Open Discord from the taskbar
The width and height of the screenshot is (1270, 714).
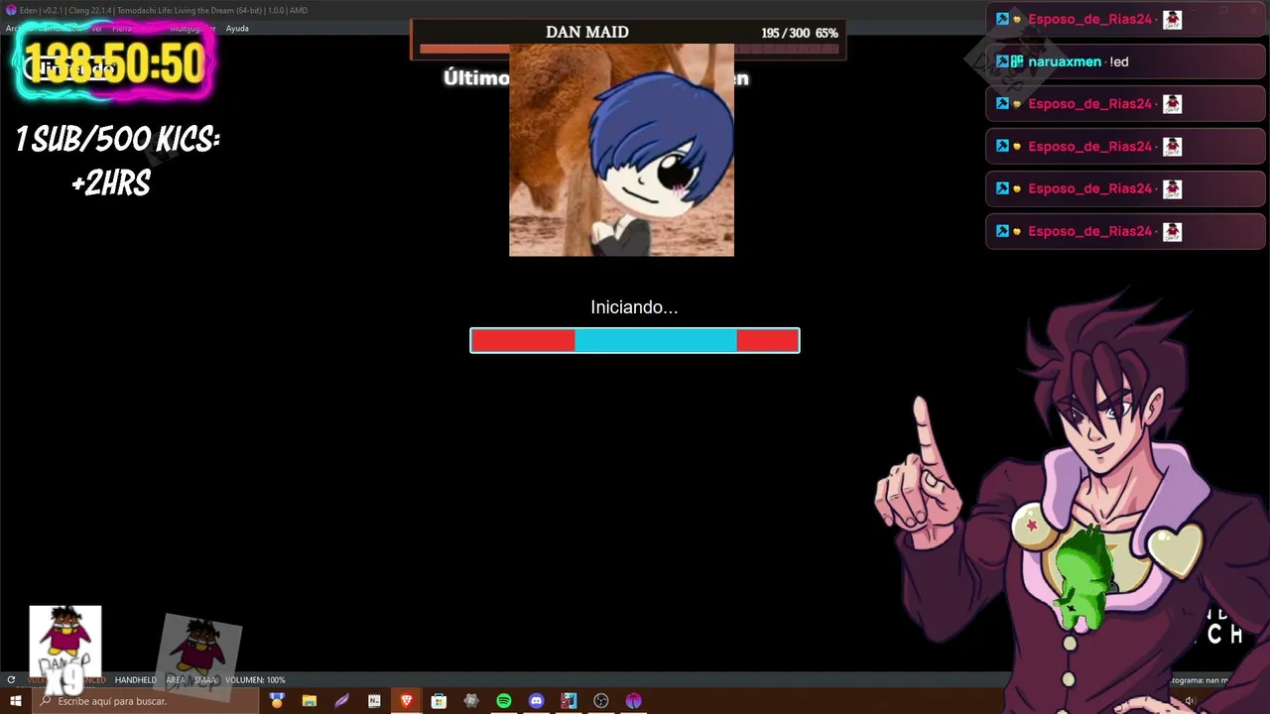[x=537, y=701]
